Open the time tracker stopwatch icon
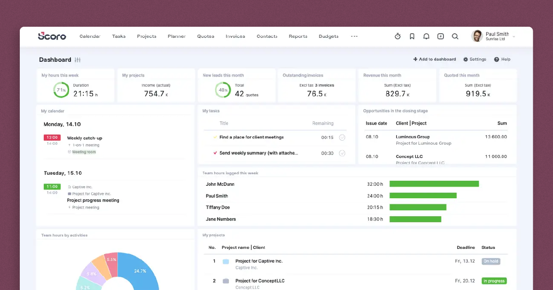 pyautogui.click(x=397, y=36)
